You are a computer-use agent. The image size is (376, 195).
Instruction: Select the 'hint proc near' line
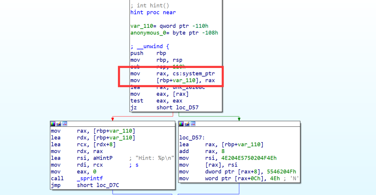coord(153,12)
